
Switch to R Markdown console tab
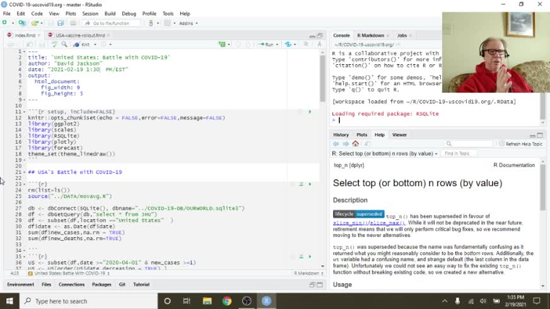[x=370, y=35]
